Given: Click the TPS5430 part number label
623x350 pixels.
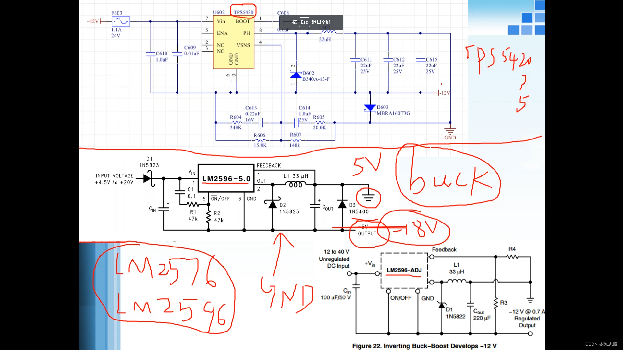Looking at the screenshot, I should (x=243, y=12).
